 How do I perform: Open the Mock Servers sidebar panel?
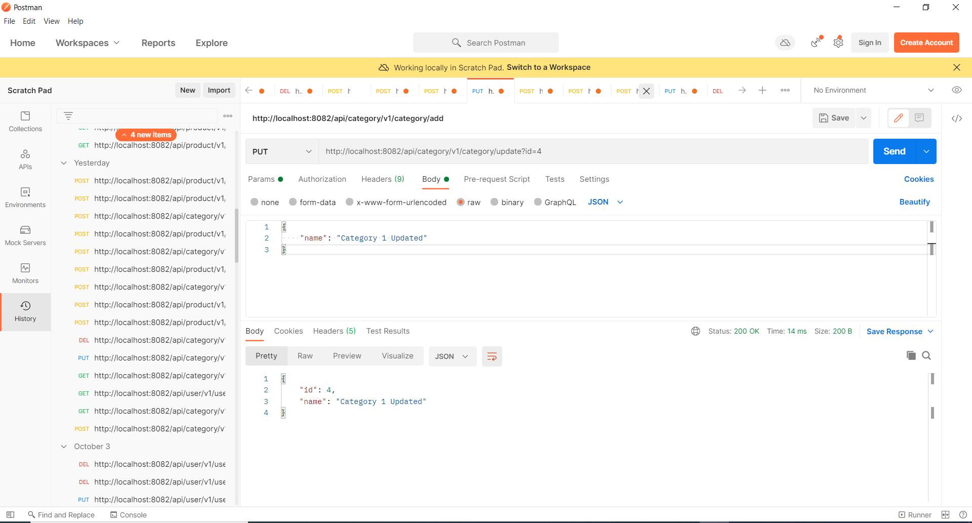[x=25, y=235]
